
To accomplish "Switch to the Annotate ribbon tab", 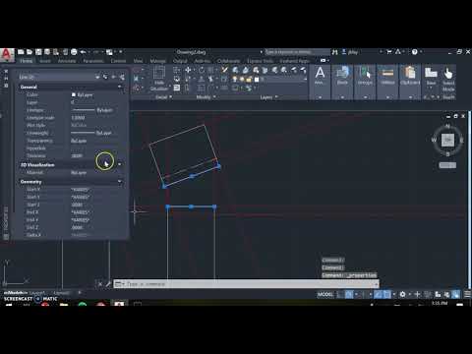I will pos(67,61).
